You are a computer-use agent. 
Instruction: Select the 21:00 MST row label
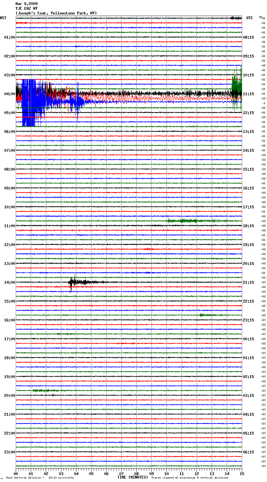pyautogui.click(x=10, y=414)
